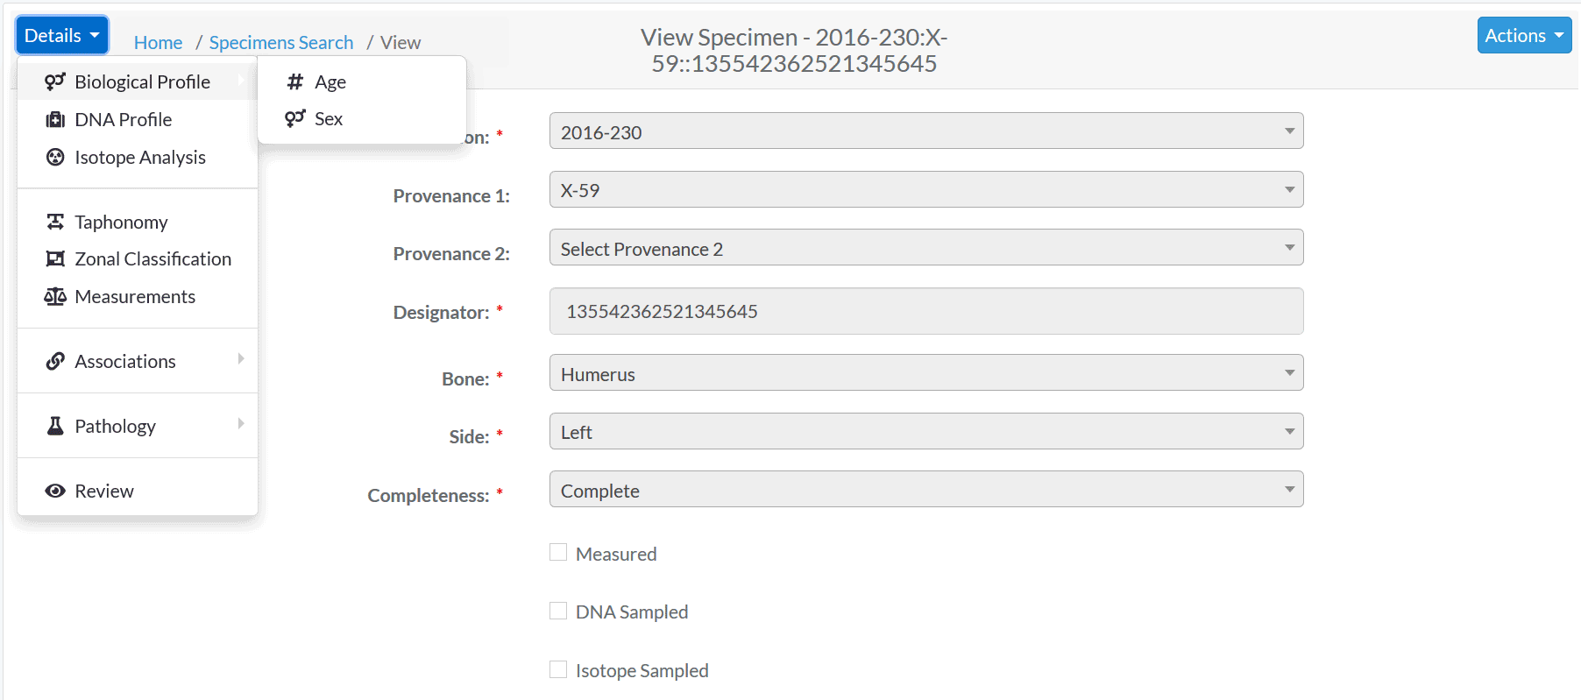
Task: Click the Review eye icon
Action: 55,491
